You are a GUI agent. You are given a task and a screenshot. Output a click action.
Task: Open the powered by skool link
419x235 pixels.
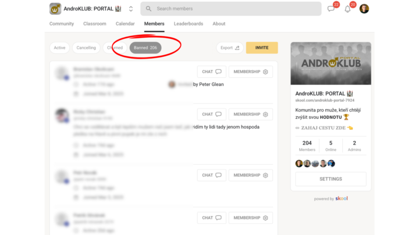click(331, 198)
